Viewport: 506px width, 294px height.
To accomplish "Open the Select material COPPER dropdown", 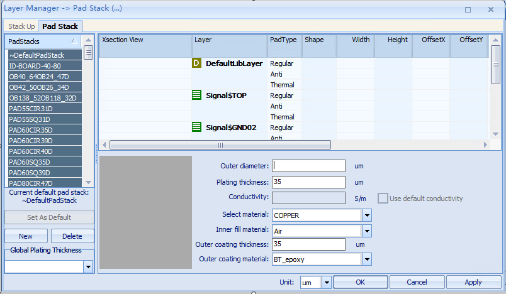I will [367, 215].
